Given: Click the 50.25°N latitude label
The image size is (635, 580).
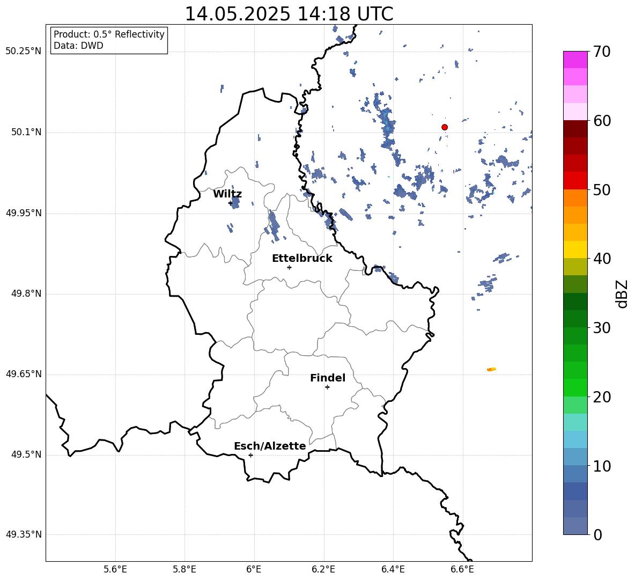Looking at the screenshot, I should pyautogui.click(x=24, y=52).
